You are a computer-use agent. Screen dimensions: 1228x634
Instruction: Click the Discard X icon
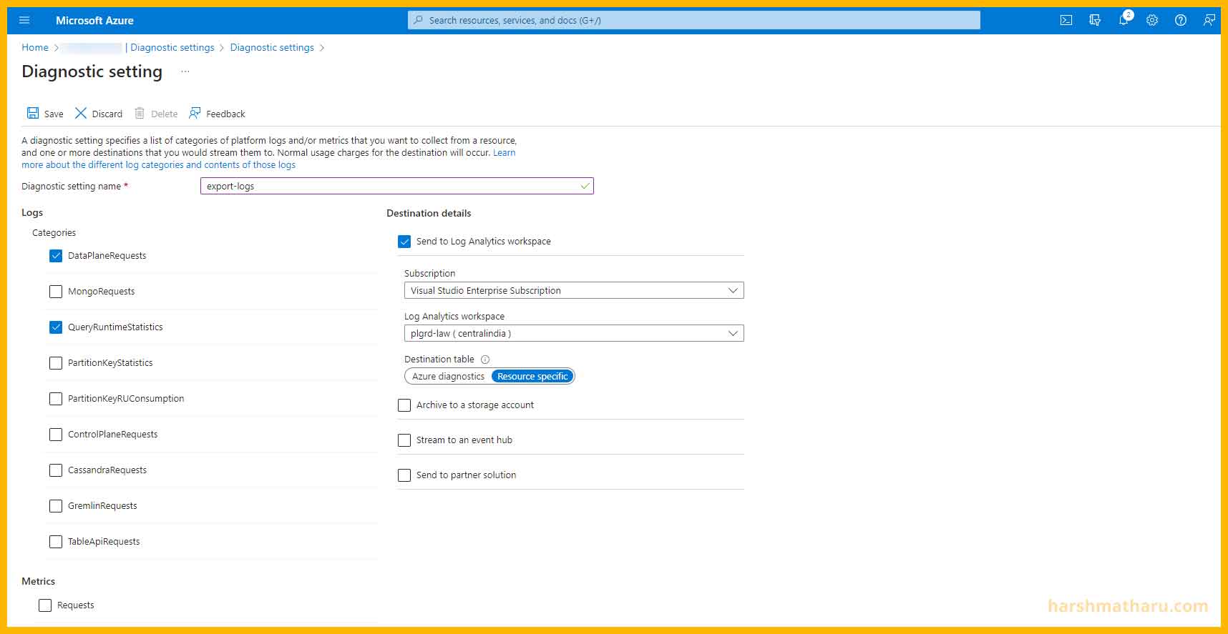(81, 113)
